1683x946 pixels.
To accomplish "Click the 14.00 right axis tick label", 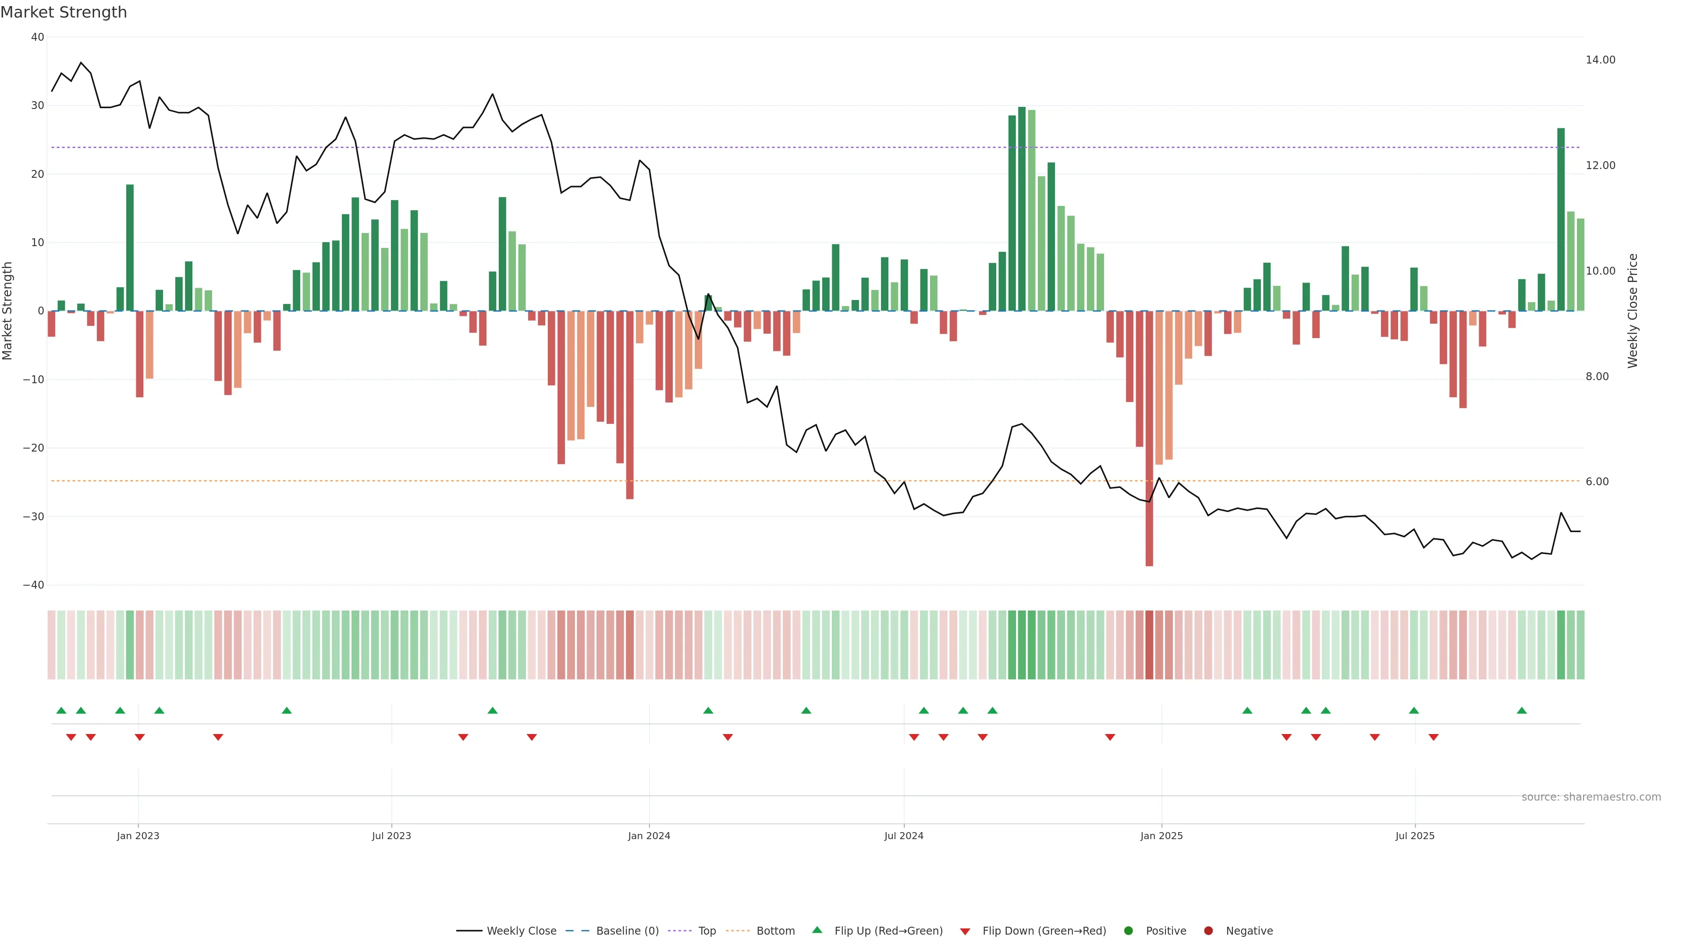I will point(1600,60).
